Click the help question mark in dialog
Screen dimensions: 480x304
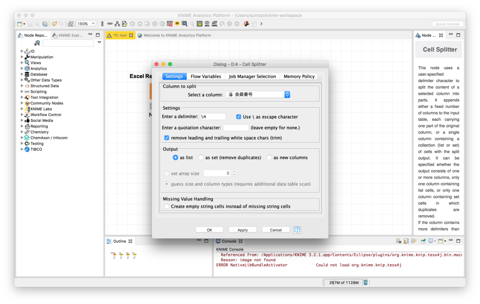(297, 230)
